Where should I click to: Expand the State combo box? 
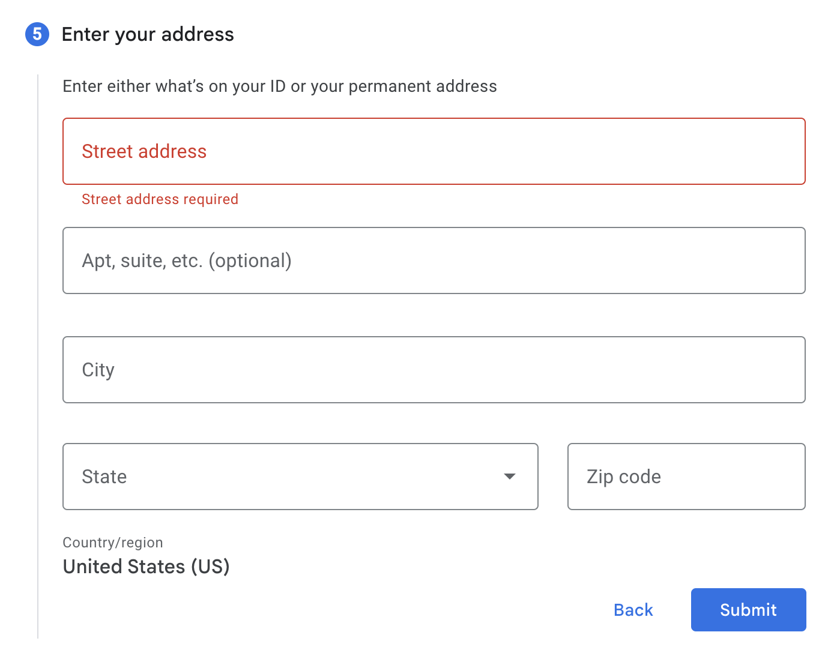(300, 476)
